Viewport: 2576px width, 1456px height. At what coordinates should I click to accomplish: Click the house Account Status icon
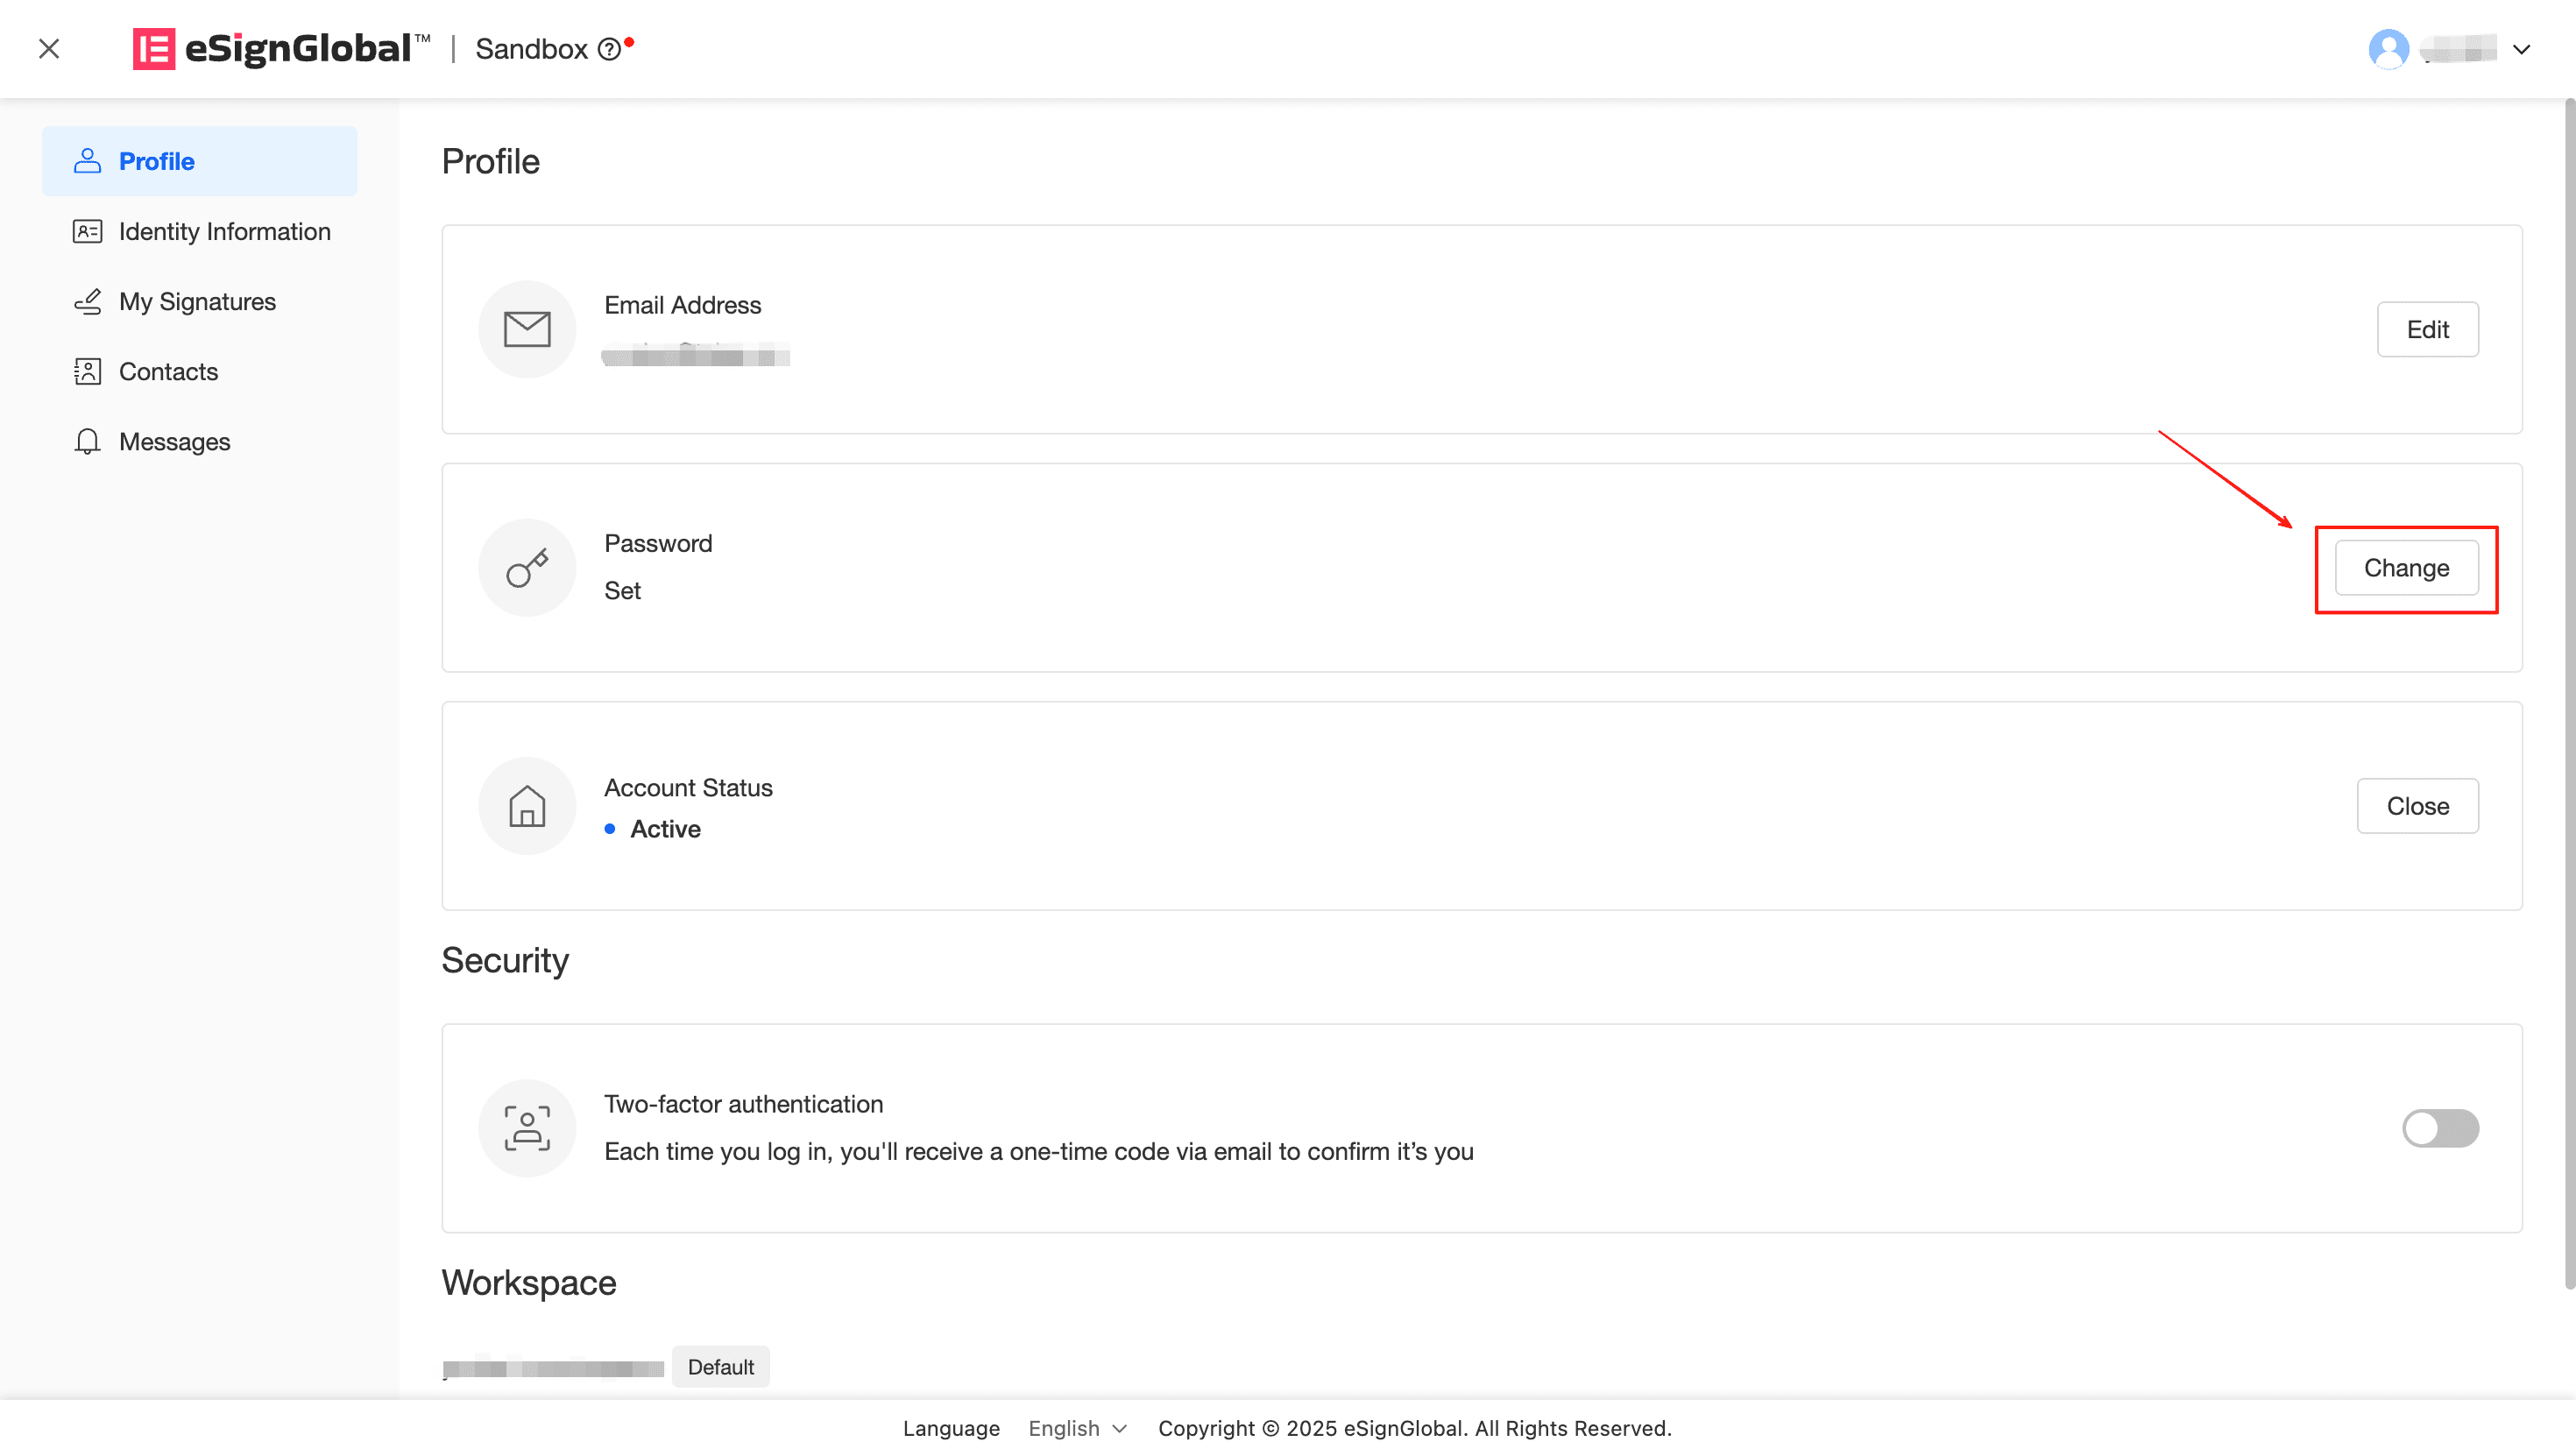[x=527, y=806]
